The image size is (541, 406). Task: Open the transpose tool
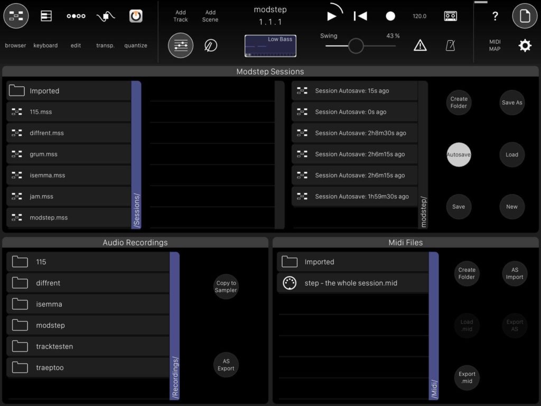(x=106, y=16)
